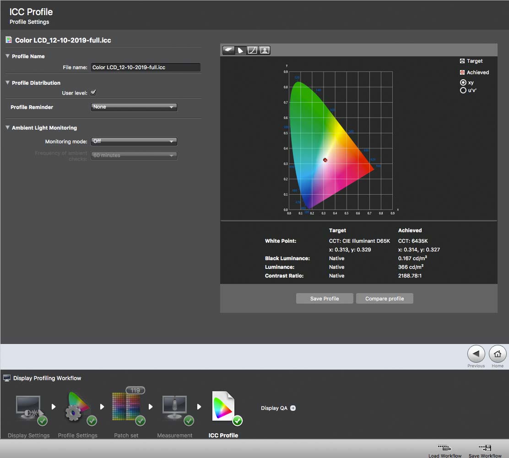The width and height of the screenshot is (509, 458).
Task: Collapse the Profile Distribution section
Action: tap(7, 83)
